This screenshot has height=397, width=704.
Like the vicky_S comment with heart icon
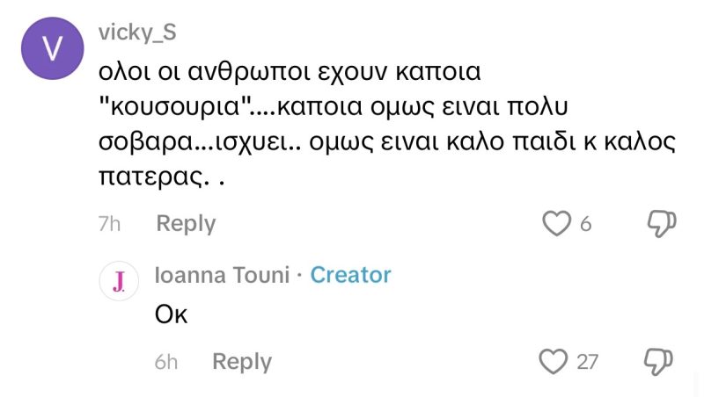click(x=556, y=224)
